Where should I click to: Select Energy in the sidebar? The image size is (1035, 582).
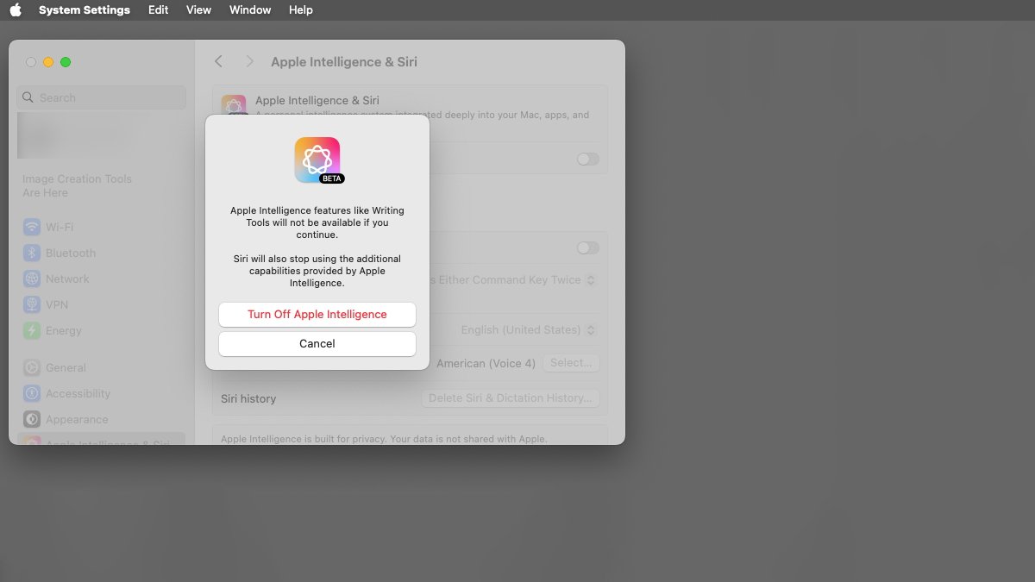pyautogui.click(x=102, y=331)
